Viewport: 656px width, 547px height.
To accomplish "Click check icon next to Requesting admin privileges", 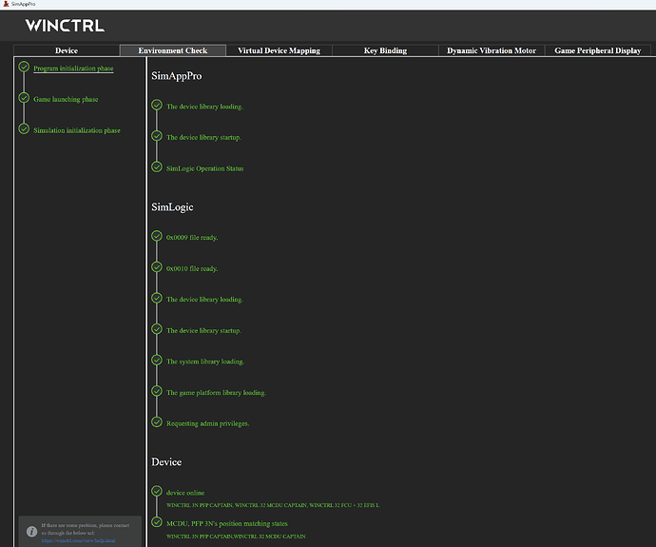I will [157, 422].
